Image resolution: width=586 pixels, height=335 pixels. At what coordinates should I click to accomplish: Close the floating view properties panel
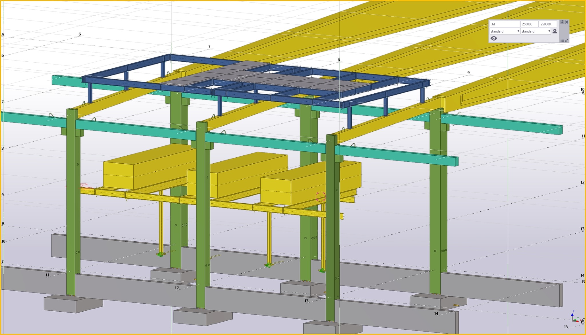tap(567, 22)
